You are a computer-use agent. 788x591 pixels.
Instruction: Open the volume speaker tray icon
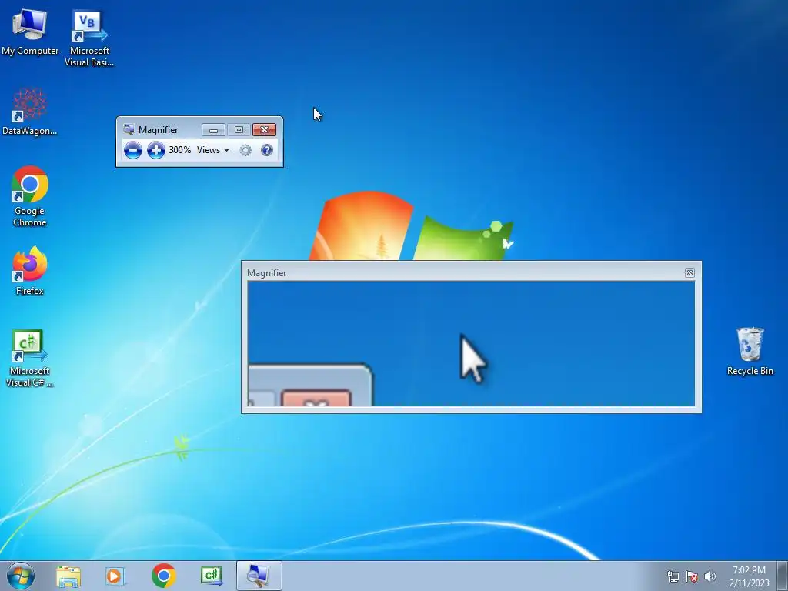(710, 576)
